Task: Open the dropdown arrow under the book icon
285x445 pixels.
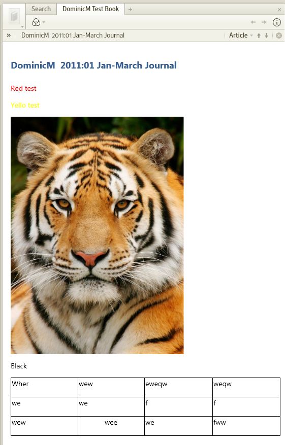Action: click(x=22, y=27)
